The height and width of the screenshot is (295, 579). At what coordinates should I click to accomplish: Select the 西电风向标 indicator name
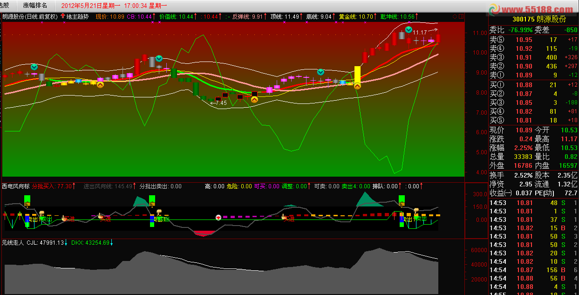15,186
